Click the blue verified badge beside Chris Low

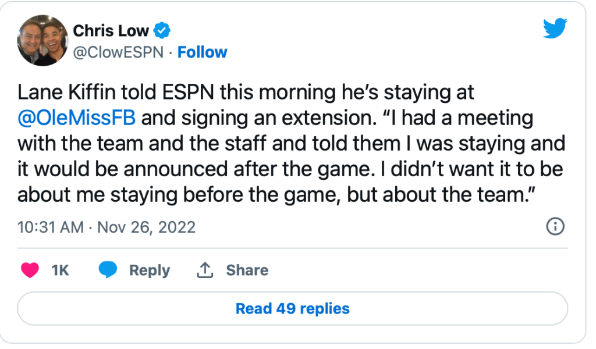(163, 30)
